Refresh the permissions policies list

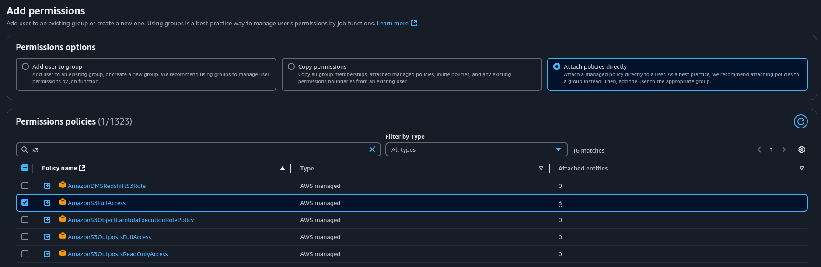(x=800, y=121)
